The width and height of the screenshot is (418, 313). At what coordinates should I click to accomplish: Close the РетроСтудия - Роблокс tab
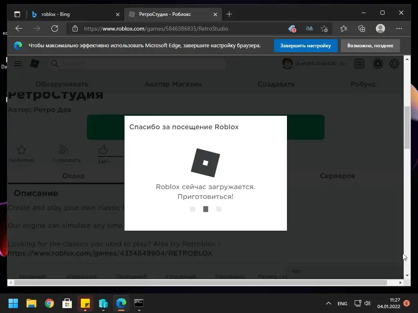point(216,14)
